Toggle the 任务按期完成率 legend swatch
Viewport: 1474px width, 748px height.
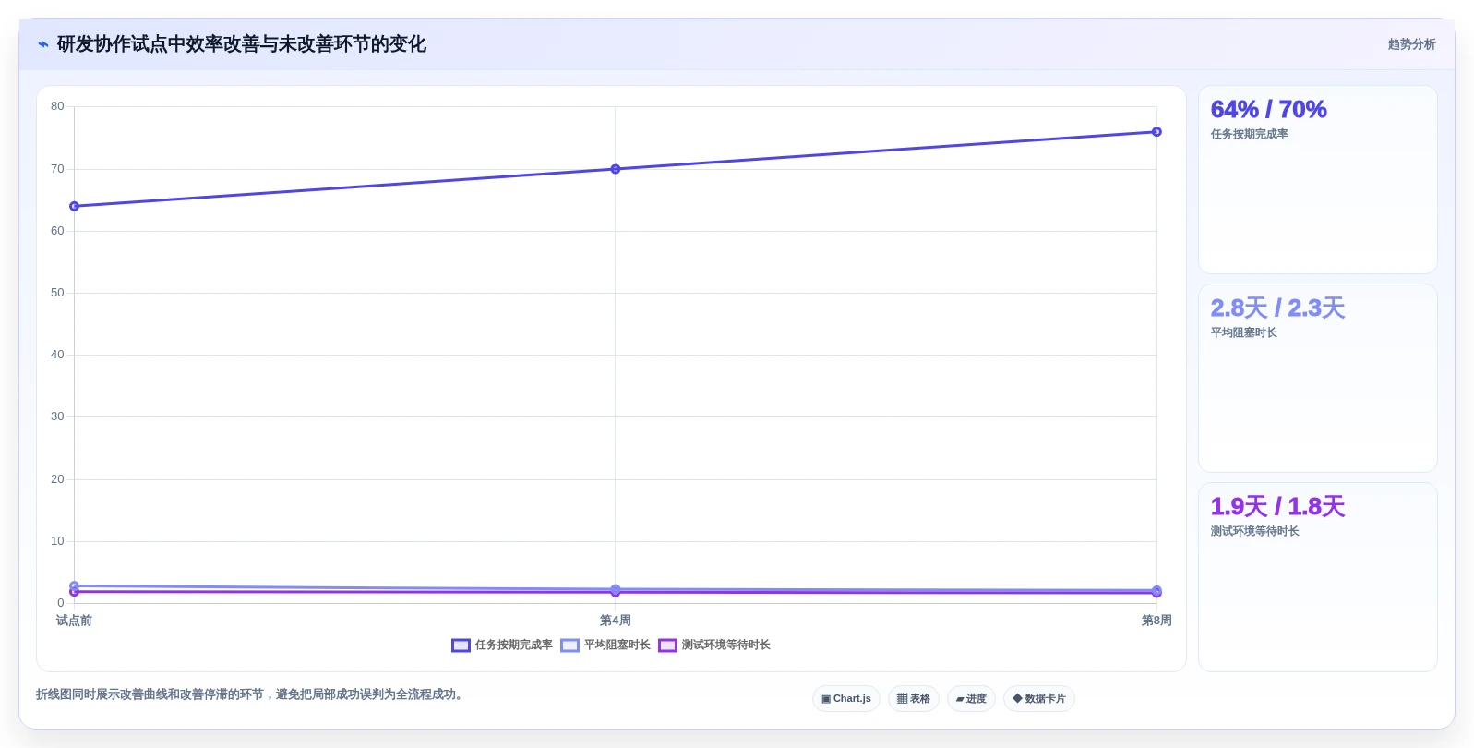pos(461,645)
